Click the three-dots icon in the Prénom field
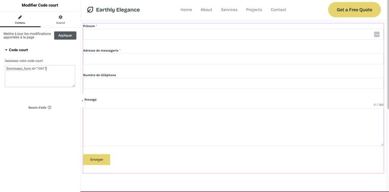 pos(376,34)
